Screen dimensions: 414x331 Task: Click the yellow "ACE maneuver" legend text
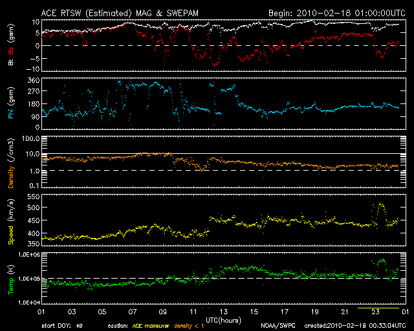point(151,326)
